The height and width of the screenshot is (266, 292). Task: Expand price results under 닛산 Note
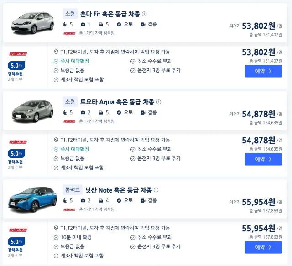(97, 209)
